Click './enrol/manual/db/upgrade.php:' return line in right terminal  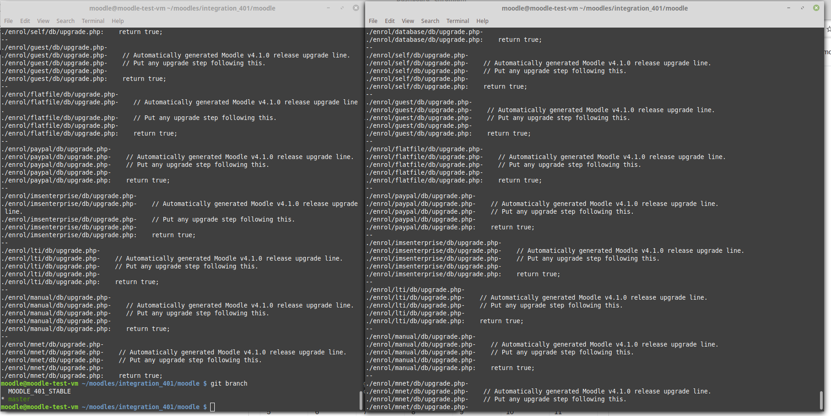coord(450,368)
